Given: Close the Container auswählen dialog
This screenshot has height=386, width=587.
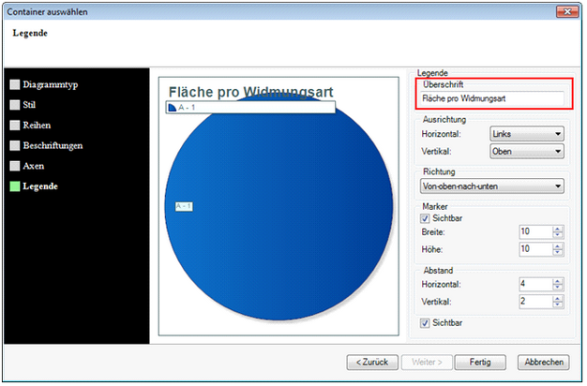Looking at the screenshot, I should (566, 11).
